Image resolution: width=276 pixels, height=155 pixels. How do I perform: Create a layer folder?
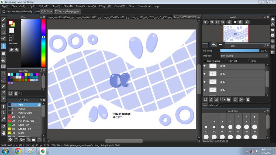tap(229, 100)
